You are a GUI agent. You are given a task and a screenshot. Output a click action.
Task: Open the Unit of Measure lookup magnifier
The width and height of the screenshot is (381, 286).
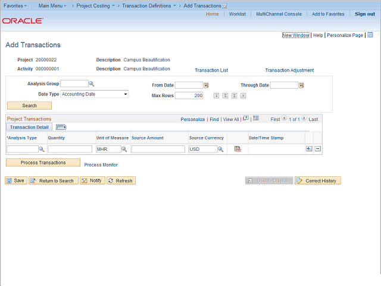[124, 149]
